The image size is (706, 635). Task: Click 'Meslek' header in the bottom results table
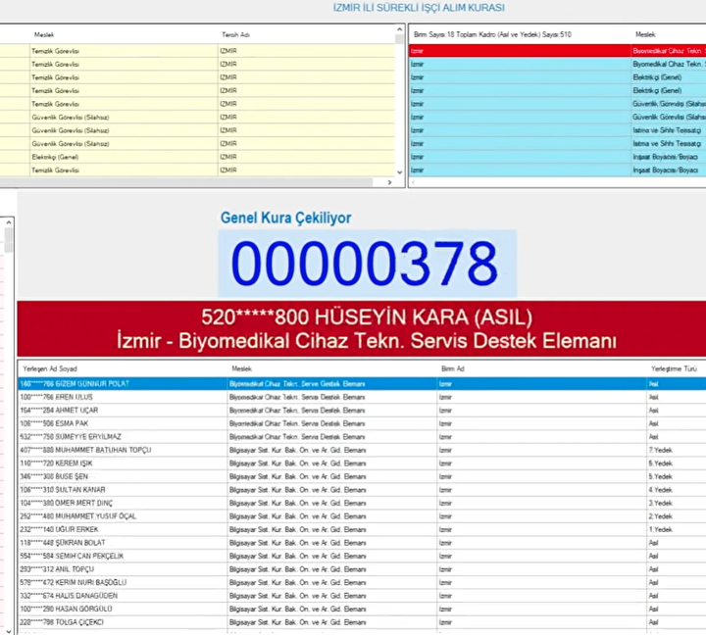(x=241, y=369)
